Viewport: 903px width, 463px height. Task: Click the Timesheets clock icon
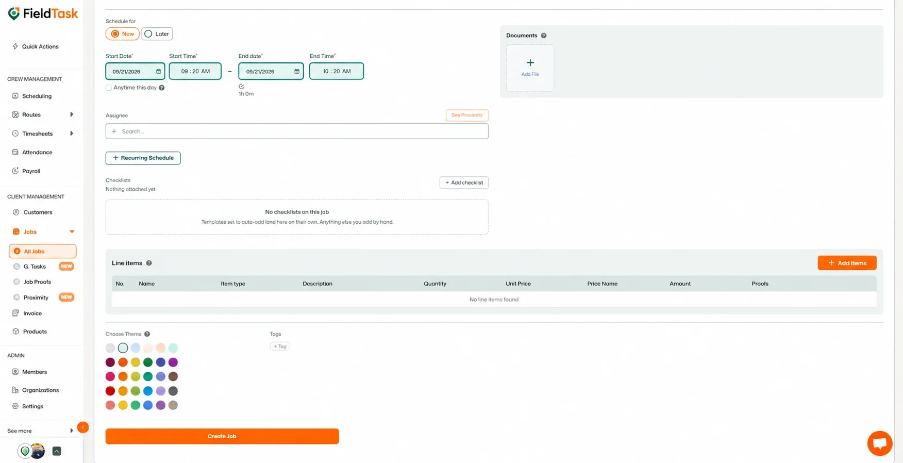point(15,134)
